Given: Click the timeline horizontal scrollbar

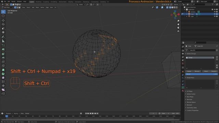Looking at the screenshot, I should (90, 120).
